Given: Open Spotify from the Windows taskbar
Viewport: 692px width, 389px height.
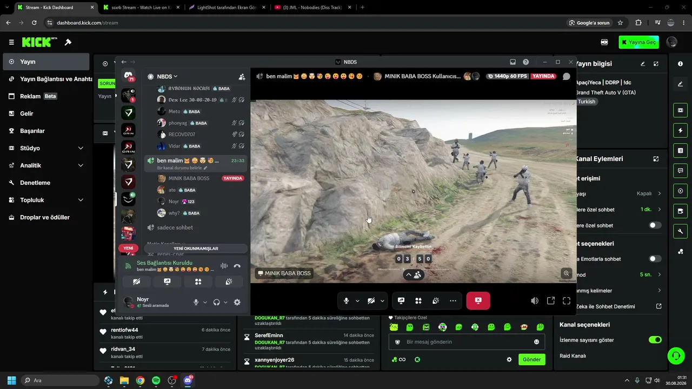Looking at the screenshot, I should coord(156,380).
